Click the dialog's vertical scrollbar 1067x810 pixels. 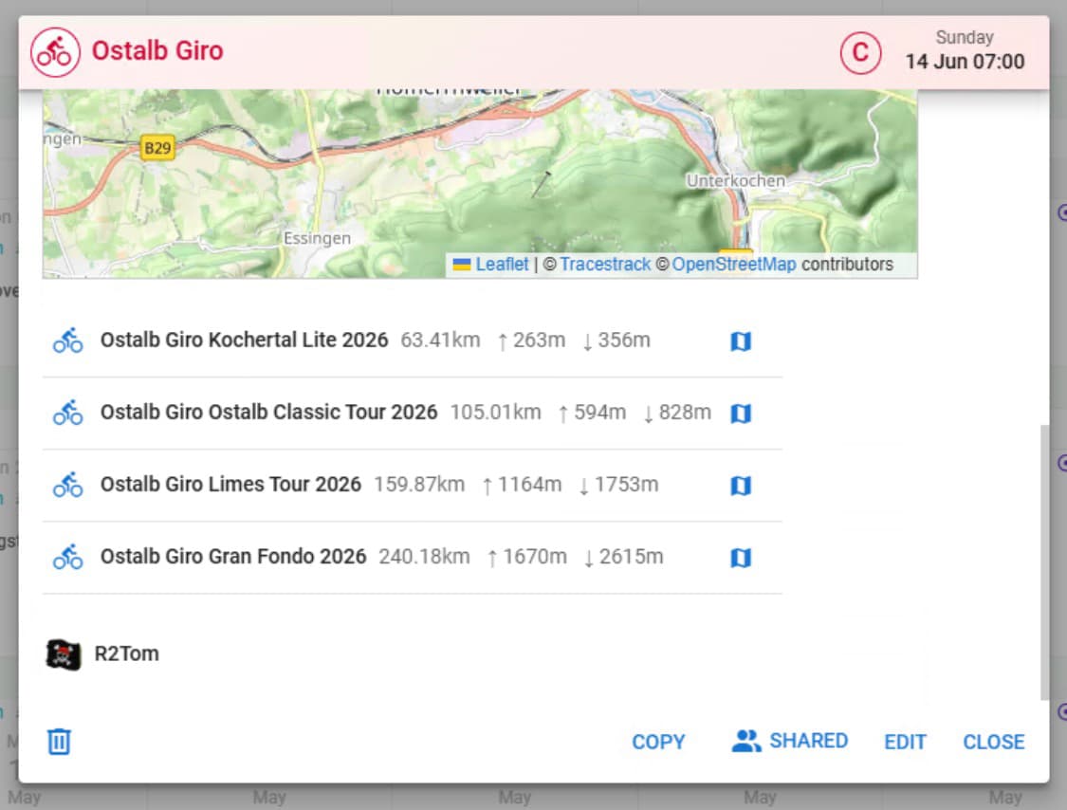(x=1044, y=560)
